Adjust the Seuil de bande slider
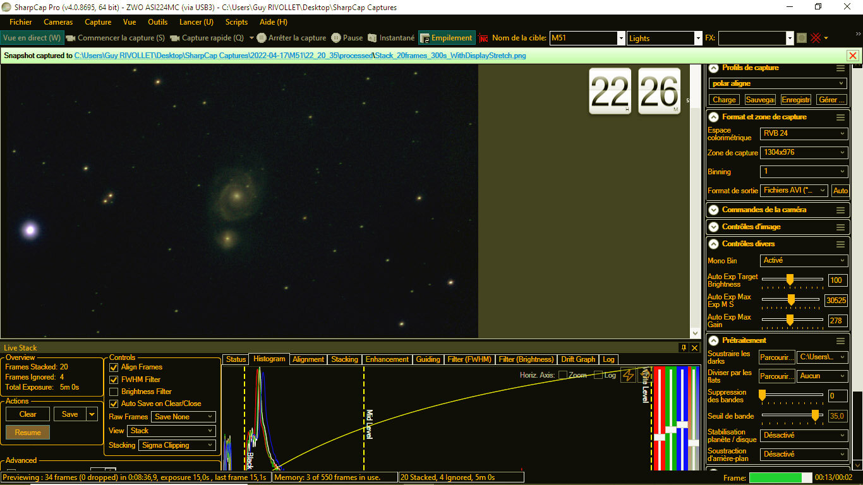This screenshot has height=485, width=863. point(792,415)
